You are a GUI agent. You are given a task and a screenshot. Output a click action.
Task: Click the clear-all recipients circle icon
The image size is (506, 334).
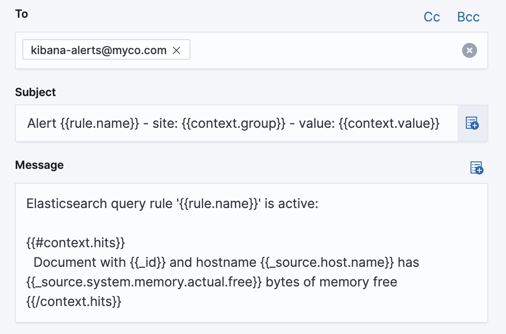pyautogui.click(x=469, y=50)
